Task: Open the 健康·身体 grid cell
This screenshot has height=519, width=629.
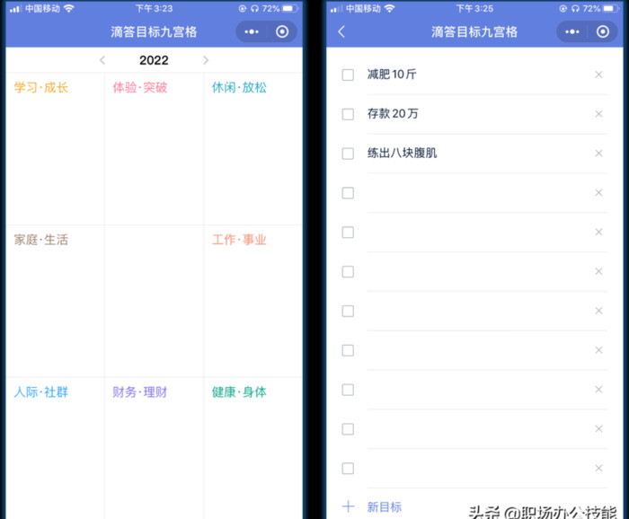Action: [x=253, y=448]
